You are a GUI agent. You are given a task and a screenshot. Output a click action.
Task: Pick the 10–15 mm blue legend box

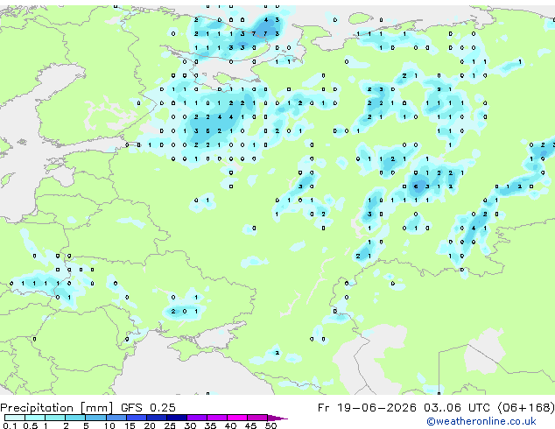116,418
